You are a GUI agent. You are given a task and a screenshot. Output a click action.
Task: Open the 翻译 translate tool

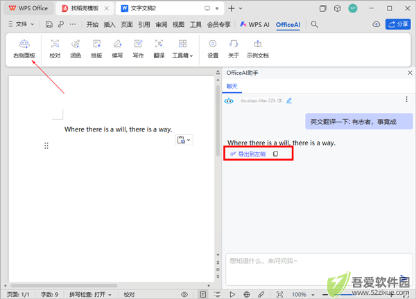tap(159, 49)
